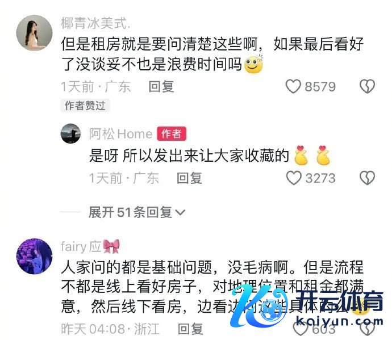This screenshot has width=392, height=340.
Task: Reply to fairy应's comment
Action: click(190, 329)
